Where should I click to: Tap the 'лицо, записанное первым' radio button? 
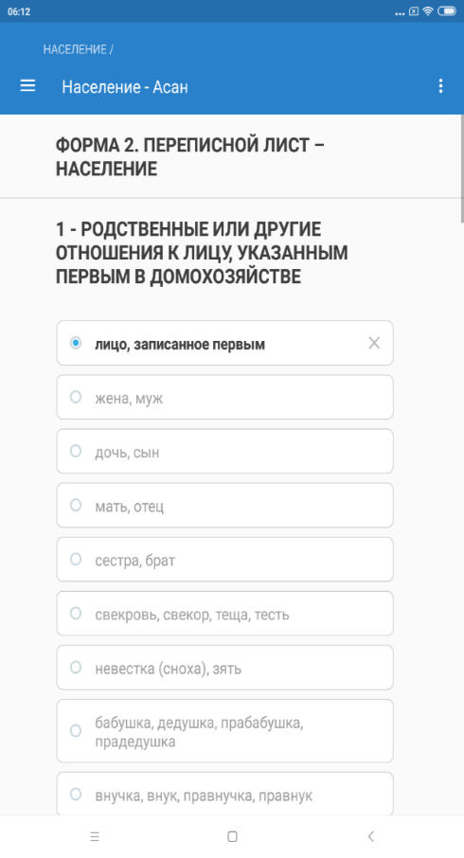coord(76,343)
